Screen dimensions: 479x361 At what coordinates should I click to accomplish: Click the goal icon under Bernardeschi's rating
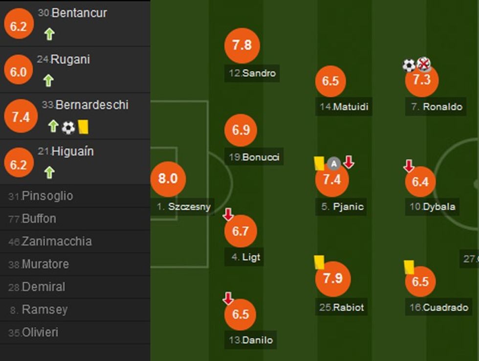click(68, 126)
